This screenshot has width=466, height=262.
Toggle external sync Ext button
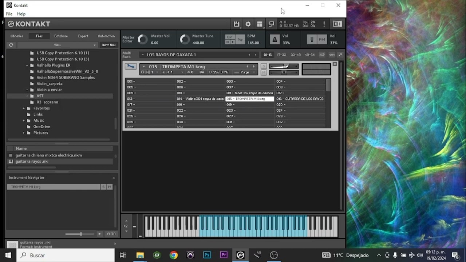click(x=230, y=37)
